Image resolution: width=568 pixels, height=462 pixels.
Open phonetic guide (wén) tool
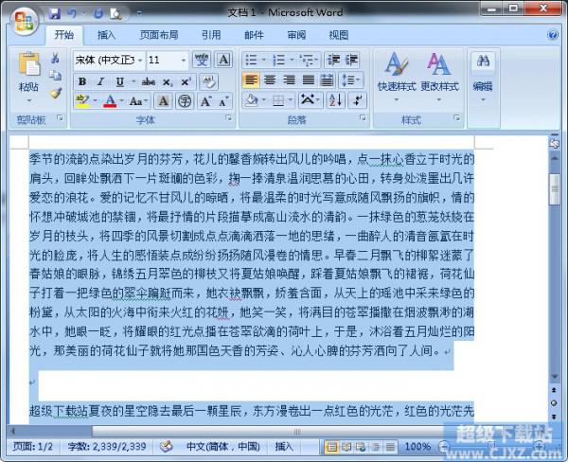(202, 60)
